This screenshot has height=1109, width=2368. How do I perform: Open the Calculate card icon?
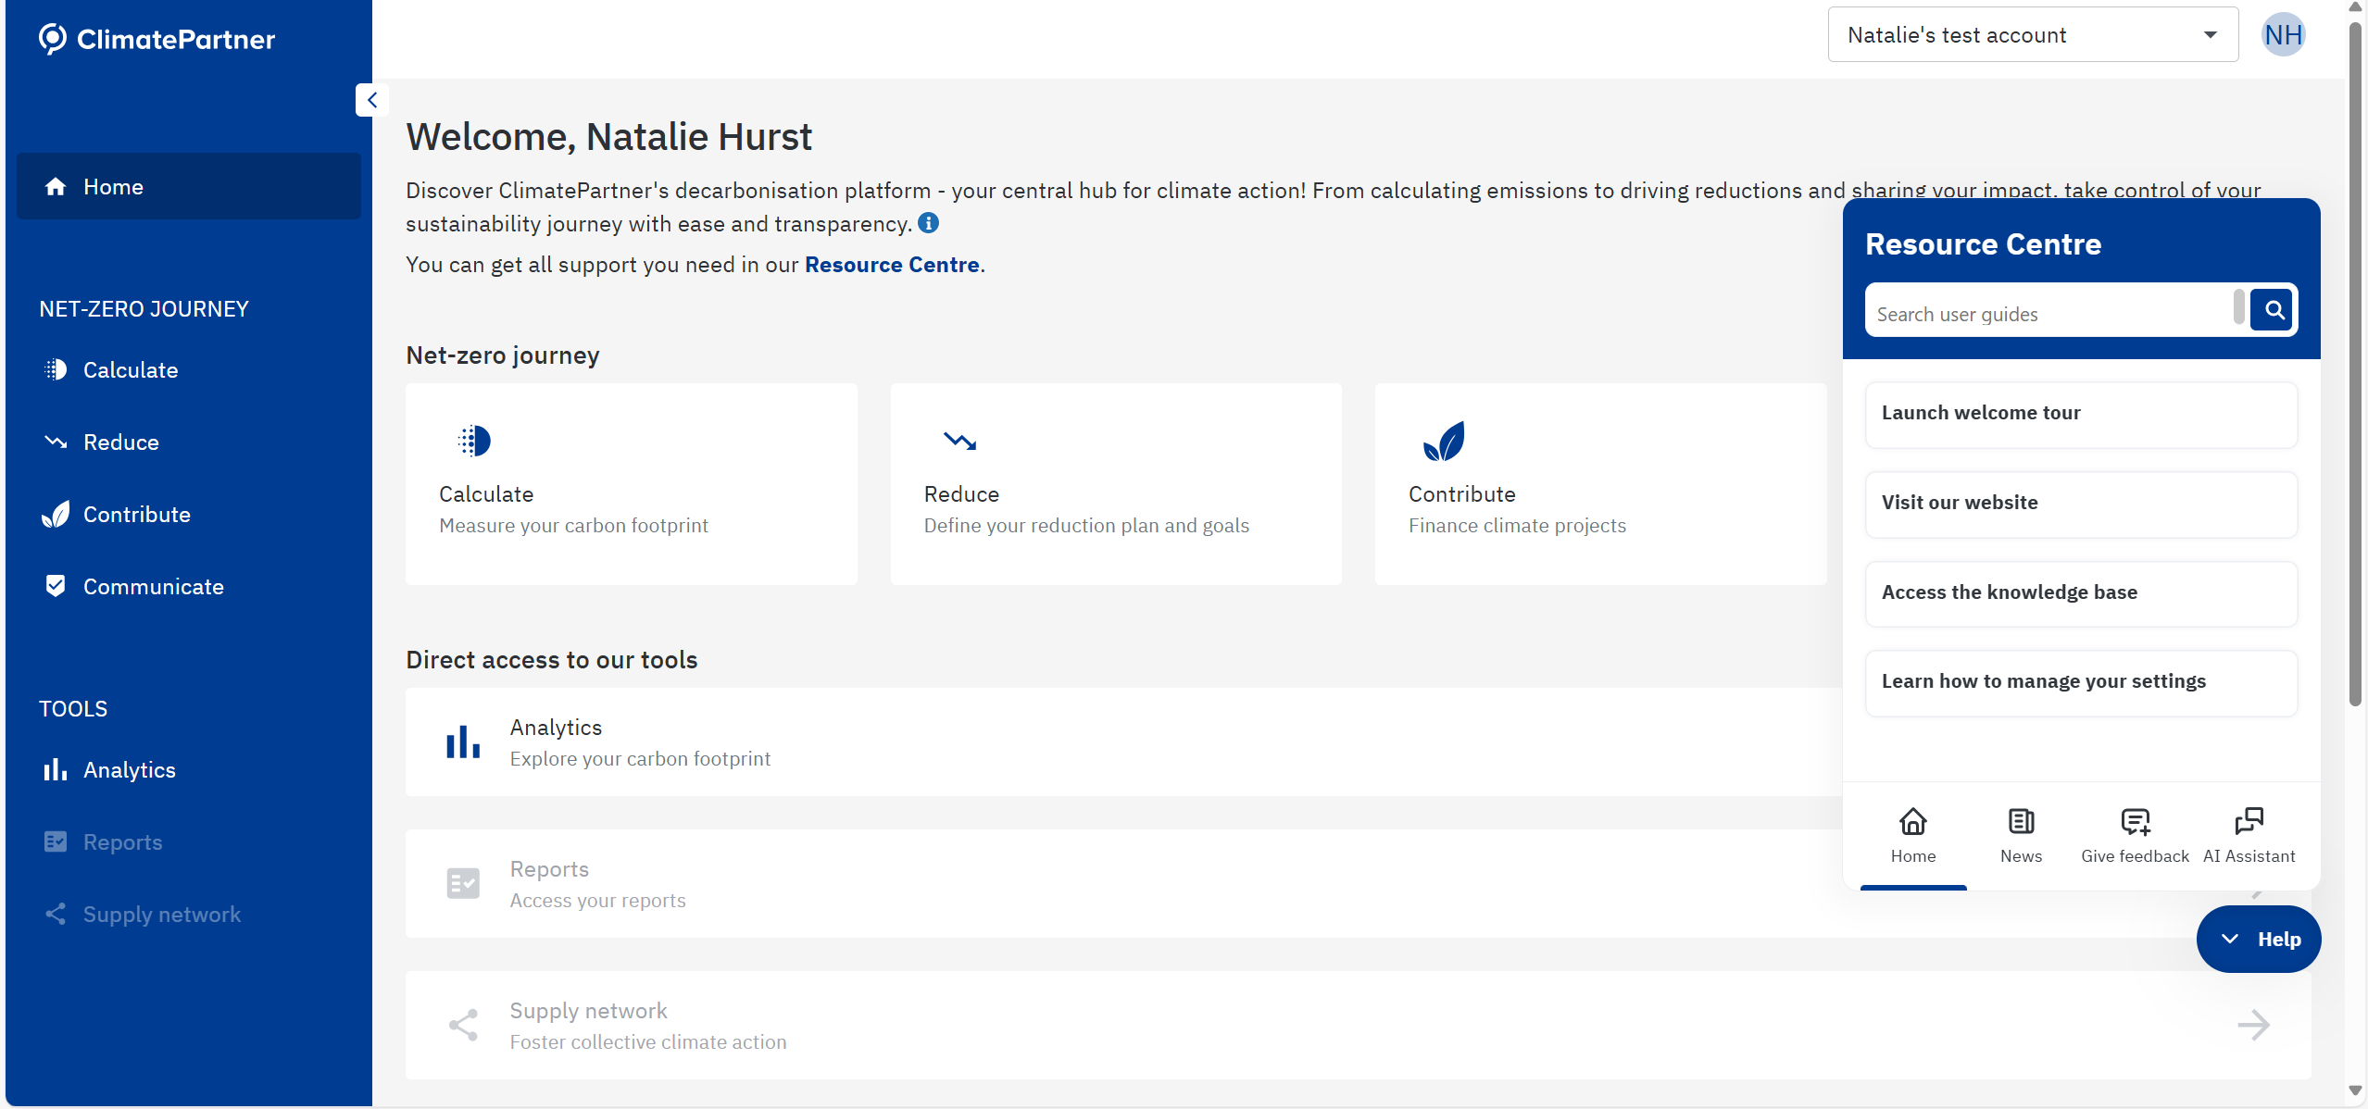[473, 441]
